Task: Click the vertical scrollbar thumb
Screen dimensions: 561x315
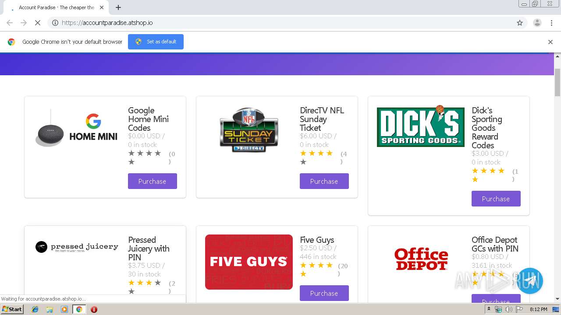Action: click(x=557, y=82)
